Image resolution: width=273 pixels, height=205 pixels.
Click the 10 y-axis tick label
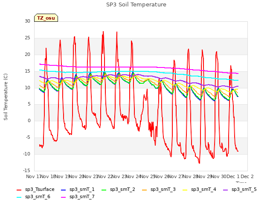pos(27,88)
